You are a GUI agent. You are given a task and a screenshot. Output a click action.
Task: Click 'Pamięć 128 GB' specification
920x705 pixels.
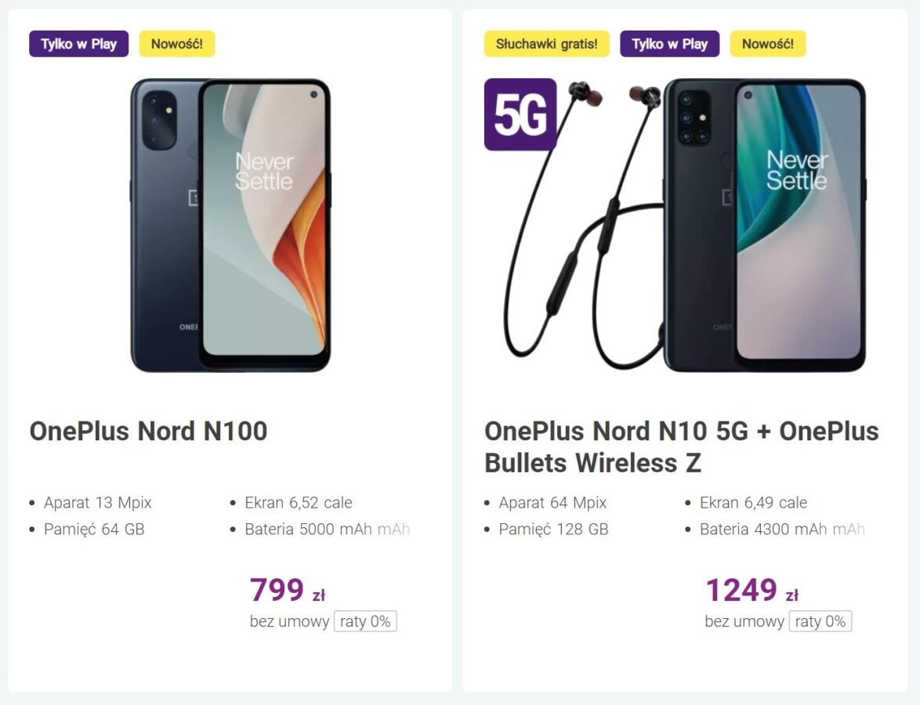tap(553, 529)
